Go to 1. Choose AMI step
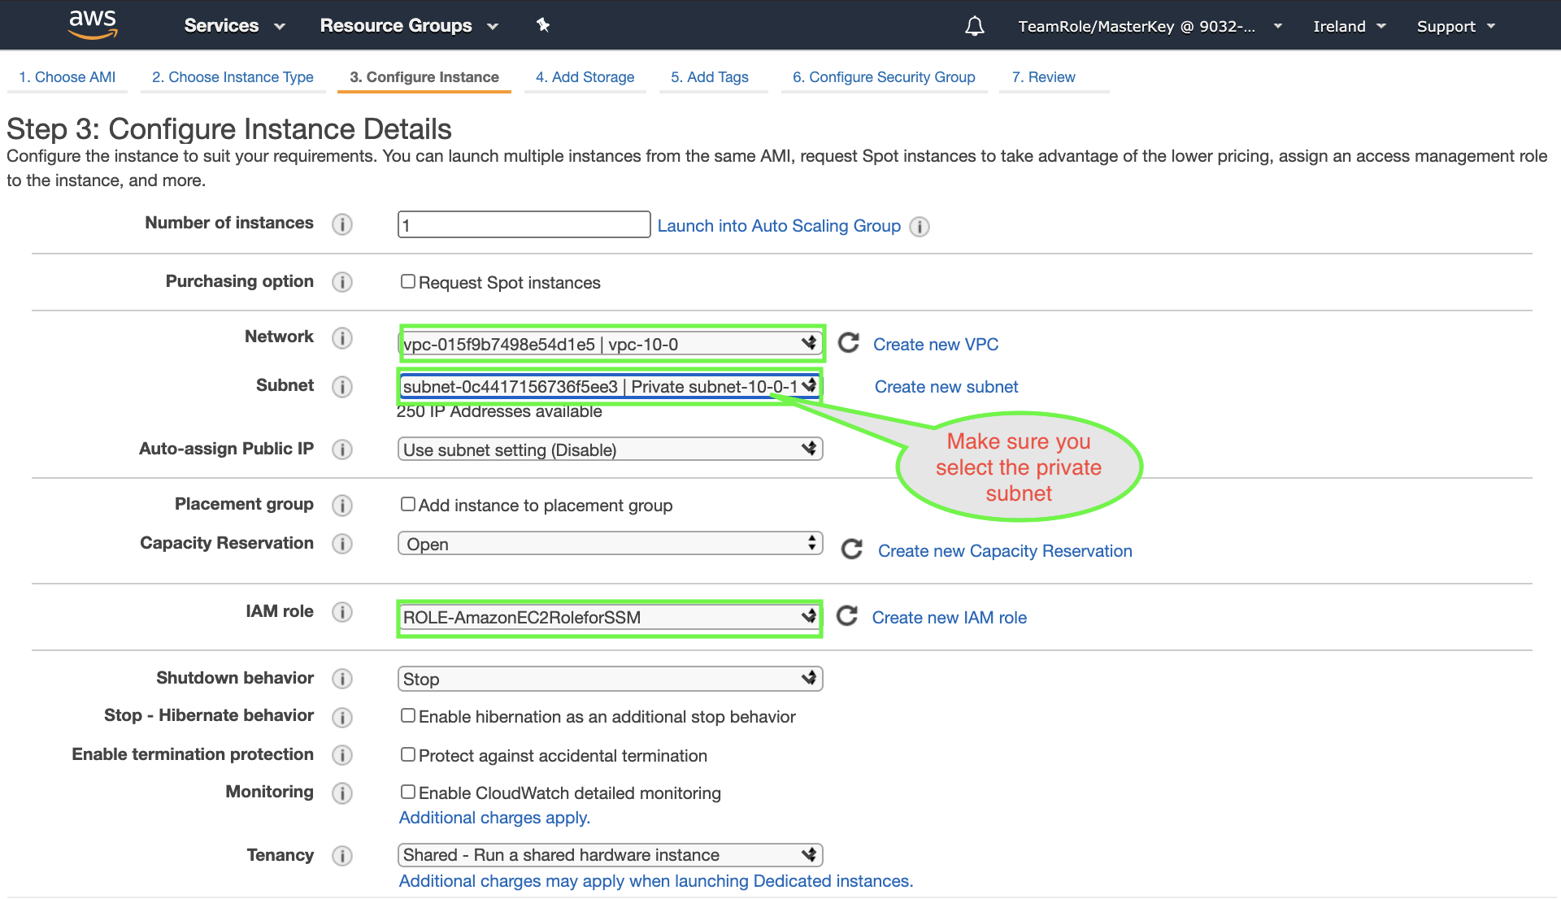The height and width of the screenshot is (899, 1561). point(67,77)
